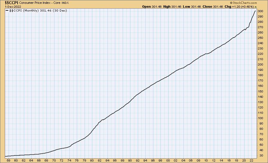Viewport: 268px width, 163px height.
Task: Click the 150 label on the price axis
Action: click(x=261, y=91)
